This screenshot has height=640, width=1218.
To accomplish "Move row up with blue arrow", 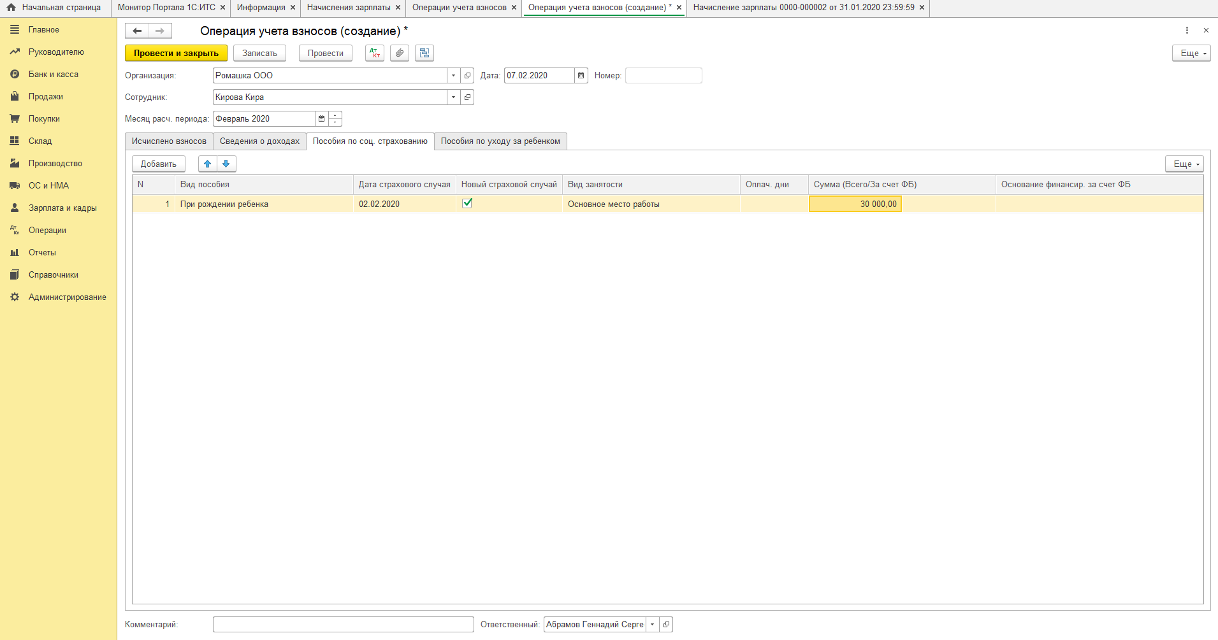I will coord(207,164).
